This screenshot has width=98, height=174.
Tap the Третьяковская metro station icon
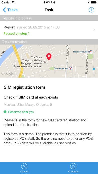(x=70, y=68)
